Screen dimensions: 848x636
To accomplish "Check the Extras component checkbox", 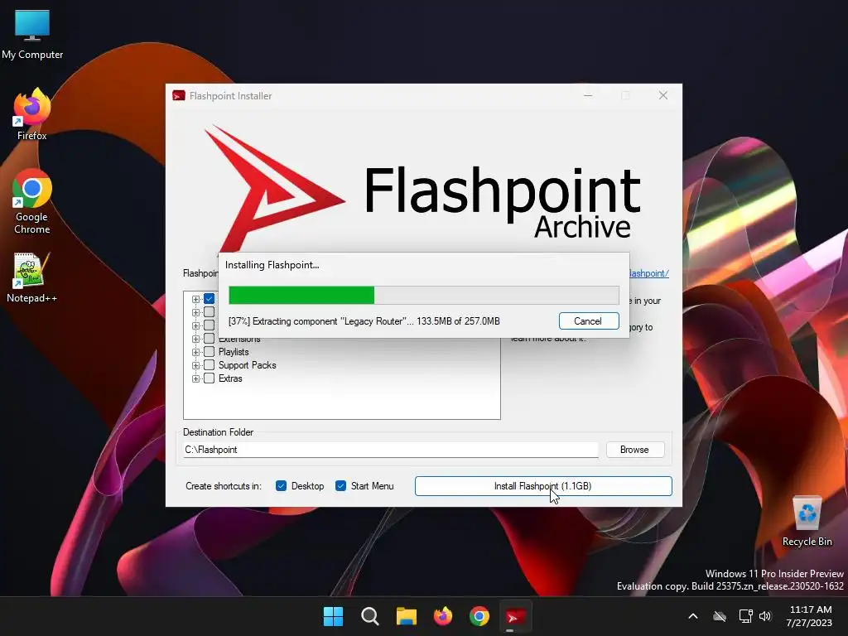I will (210, 378).
